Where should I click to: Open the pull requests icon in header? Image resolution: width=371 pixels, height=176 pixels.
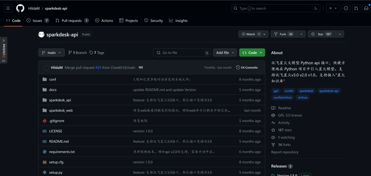click(x=356, y=8)
